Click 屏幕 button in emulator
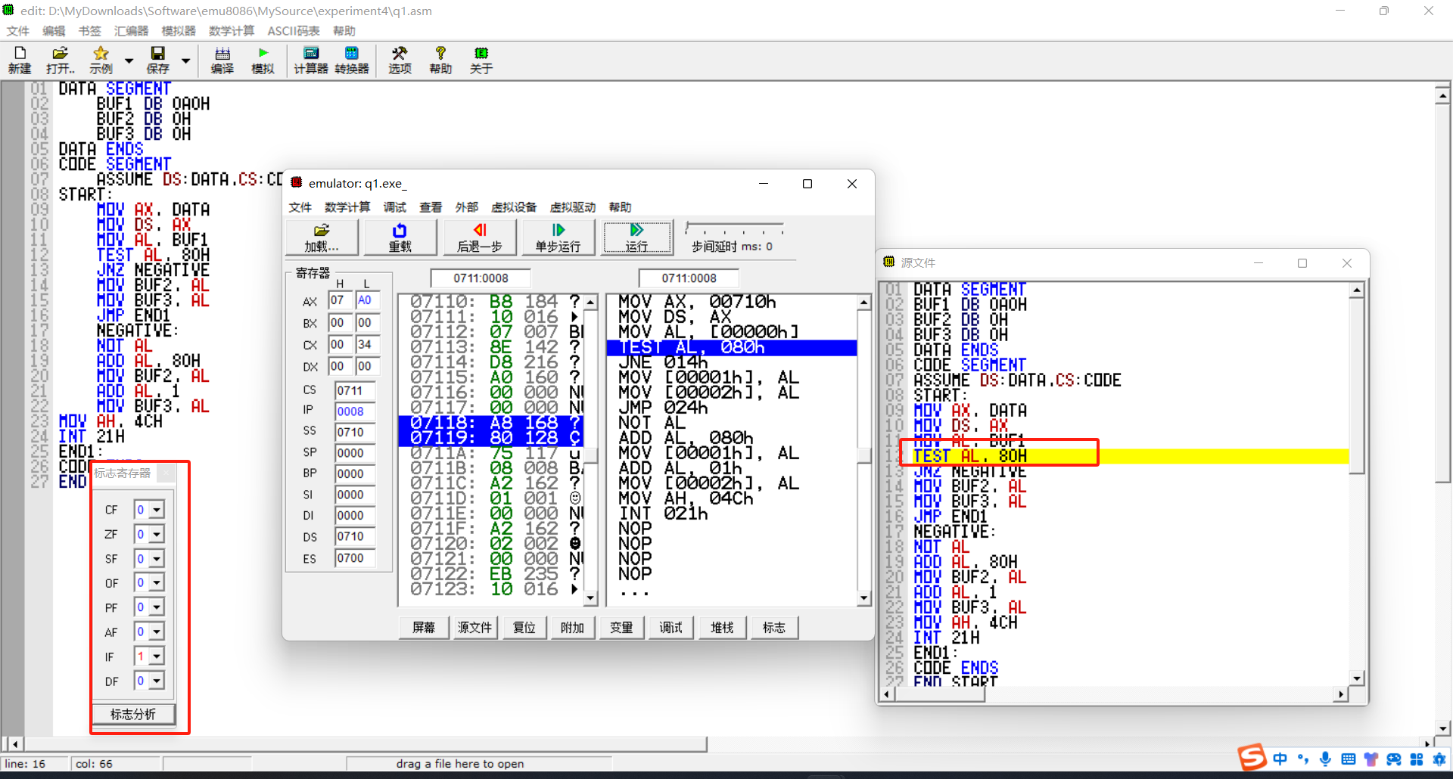 pos(424,628)
